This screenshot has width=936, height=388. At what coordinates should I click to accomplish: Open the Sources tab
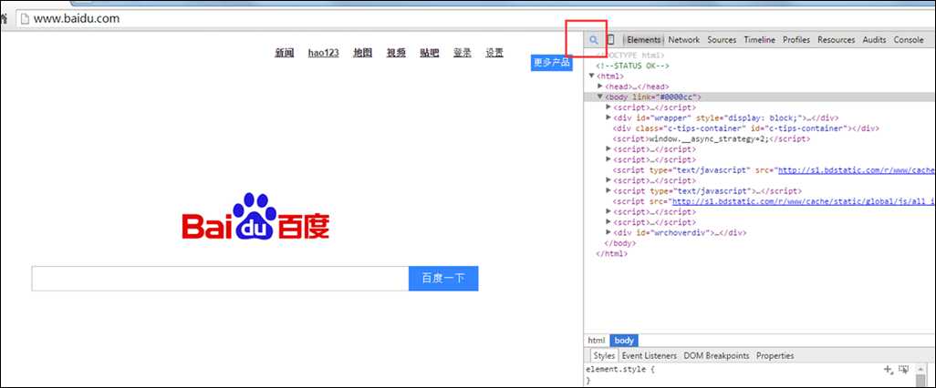(722, 40)
